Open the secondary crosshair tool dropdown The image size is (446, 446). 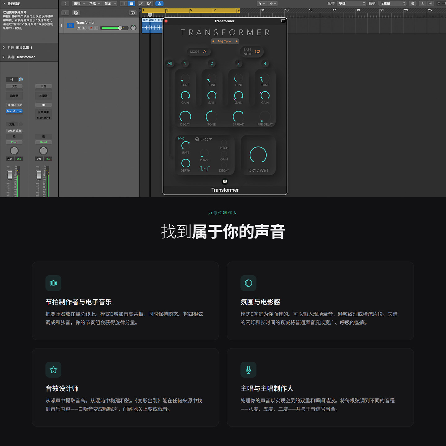273,4
